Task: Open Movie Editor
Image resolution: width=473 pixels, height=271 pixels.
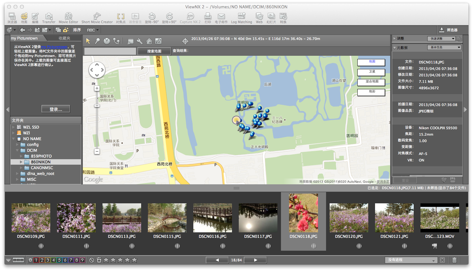Action: coord(68,18)
